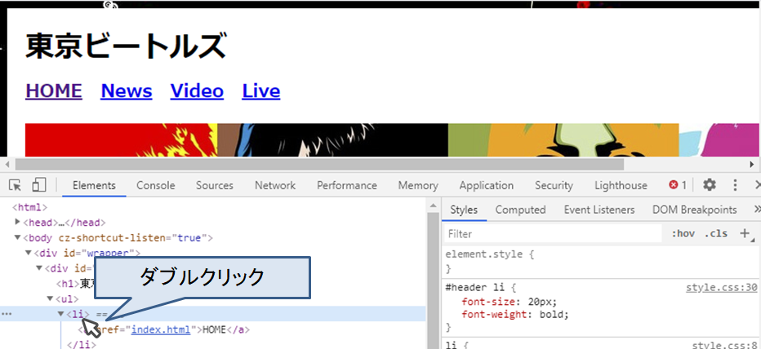Switch to the Elements tab
The image size is (761, 349).
coord(94,185)
